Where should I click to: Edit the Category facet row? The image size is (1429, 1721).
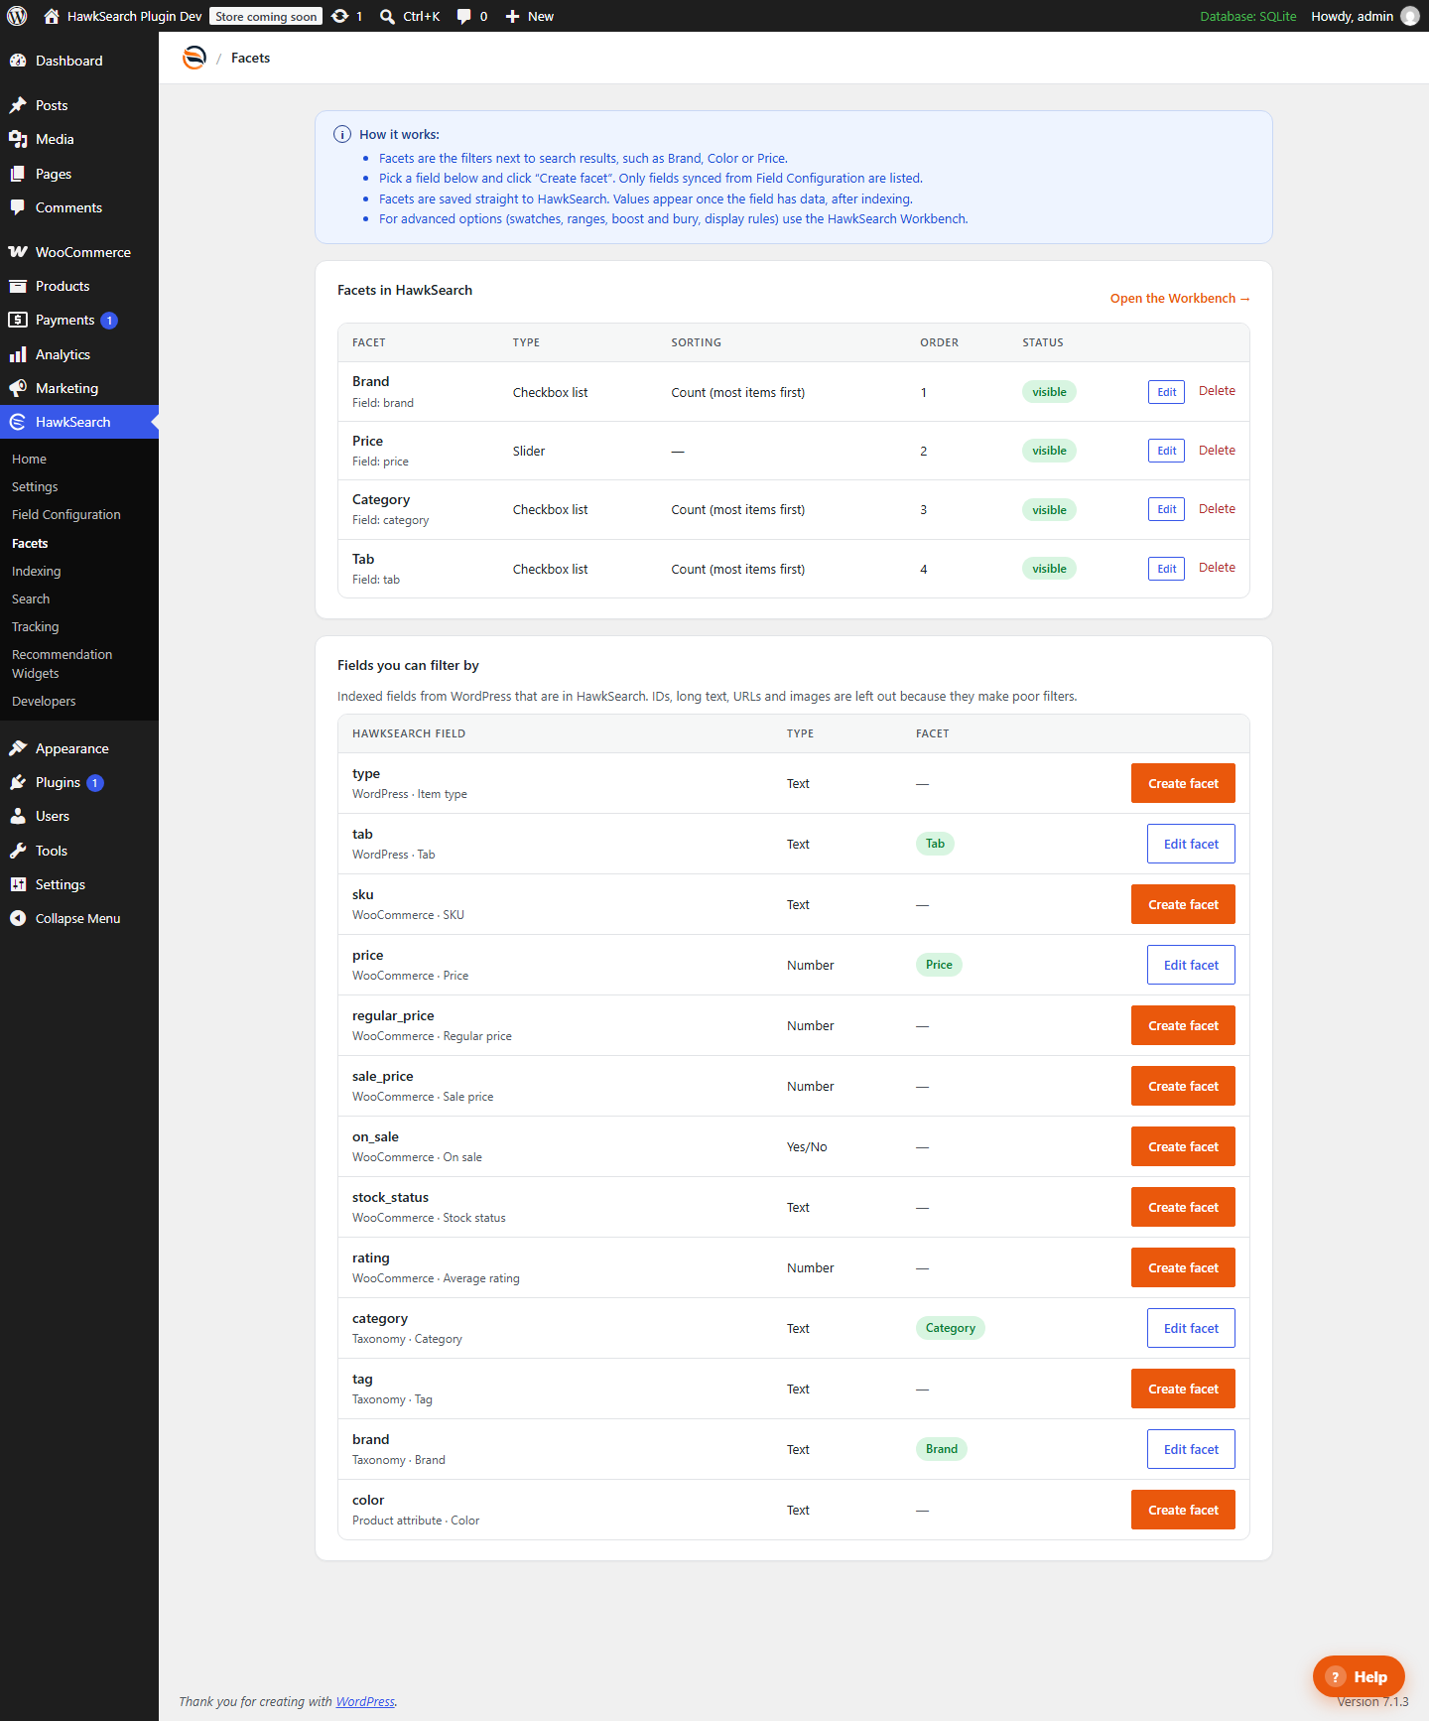1166,510
